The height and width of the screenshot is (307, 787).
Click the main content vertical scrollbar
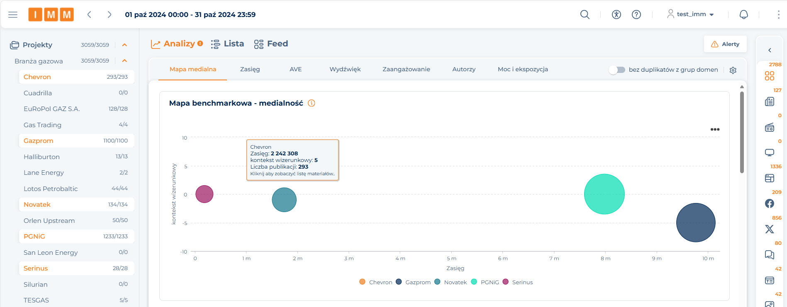pyautogui.click(x=742, y=132)
